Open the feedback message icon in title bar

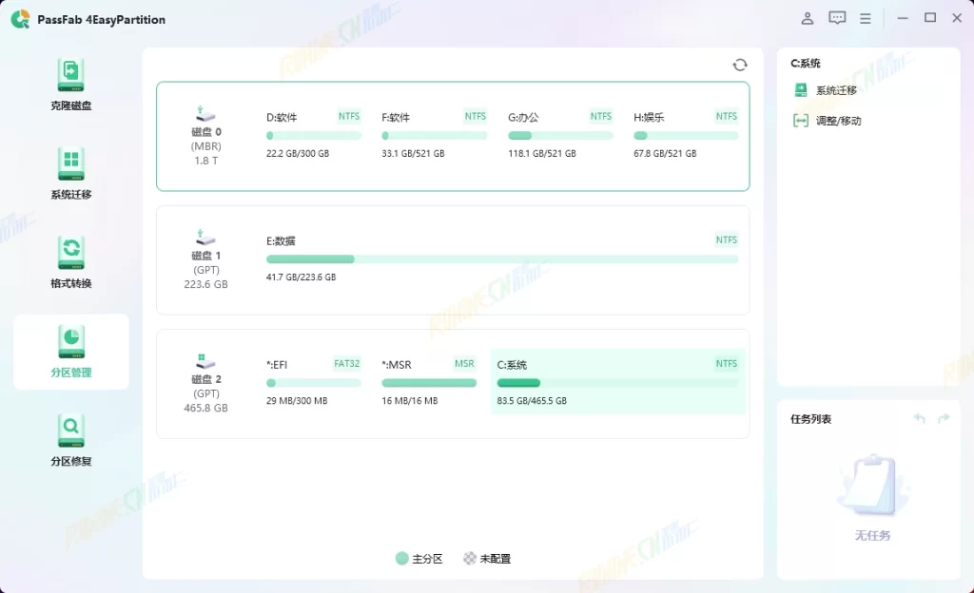tap(837, 18)
